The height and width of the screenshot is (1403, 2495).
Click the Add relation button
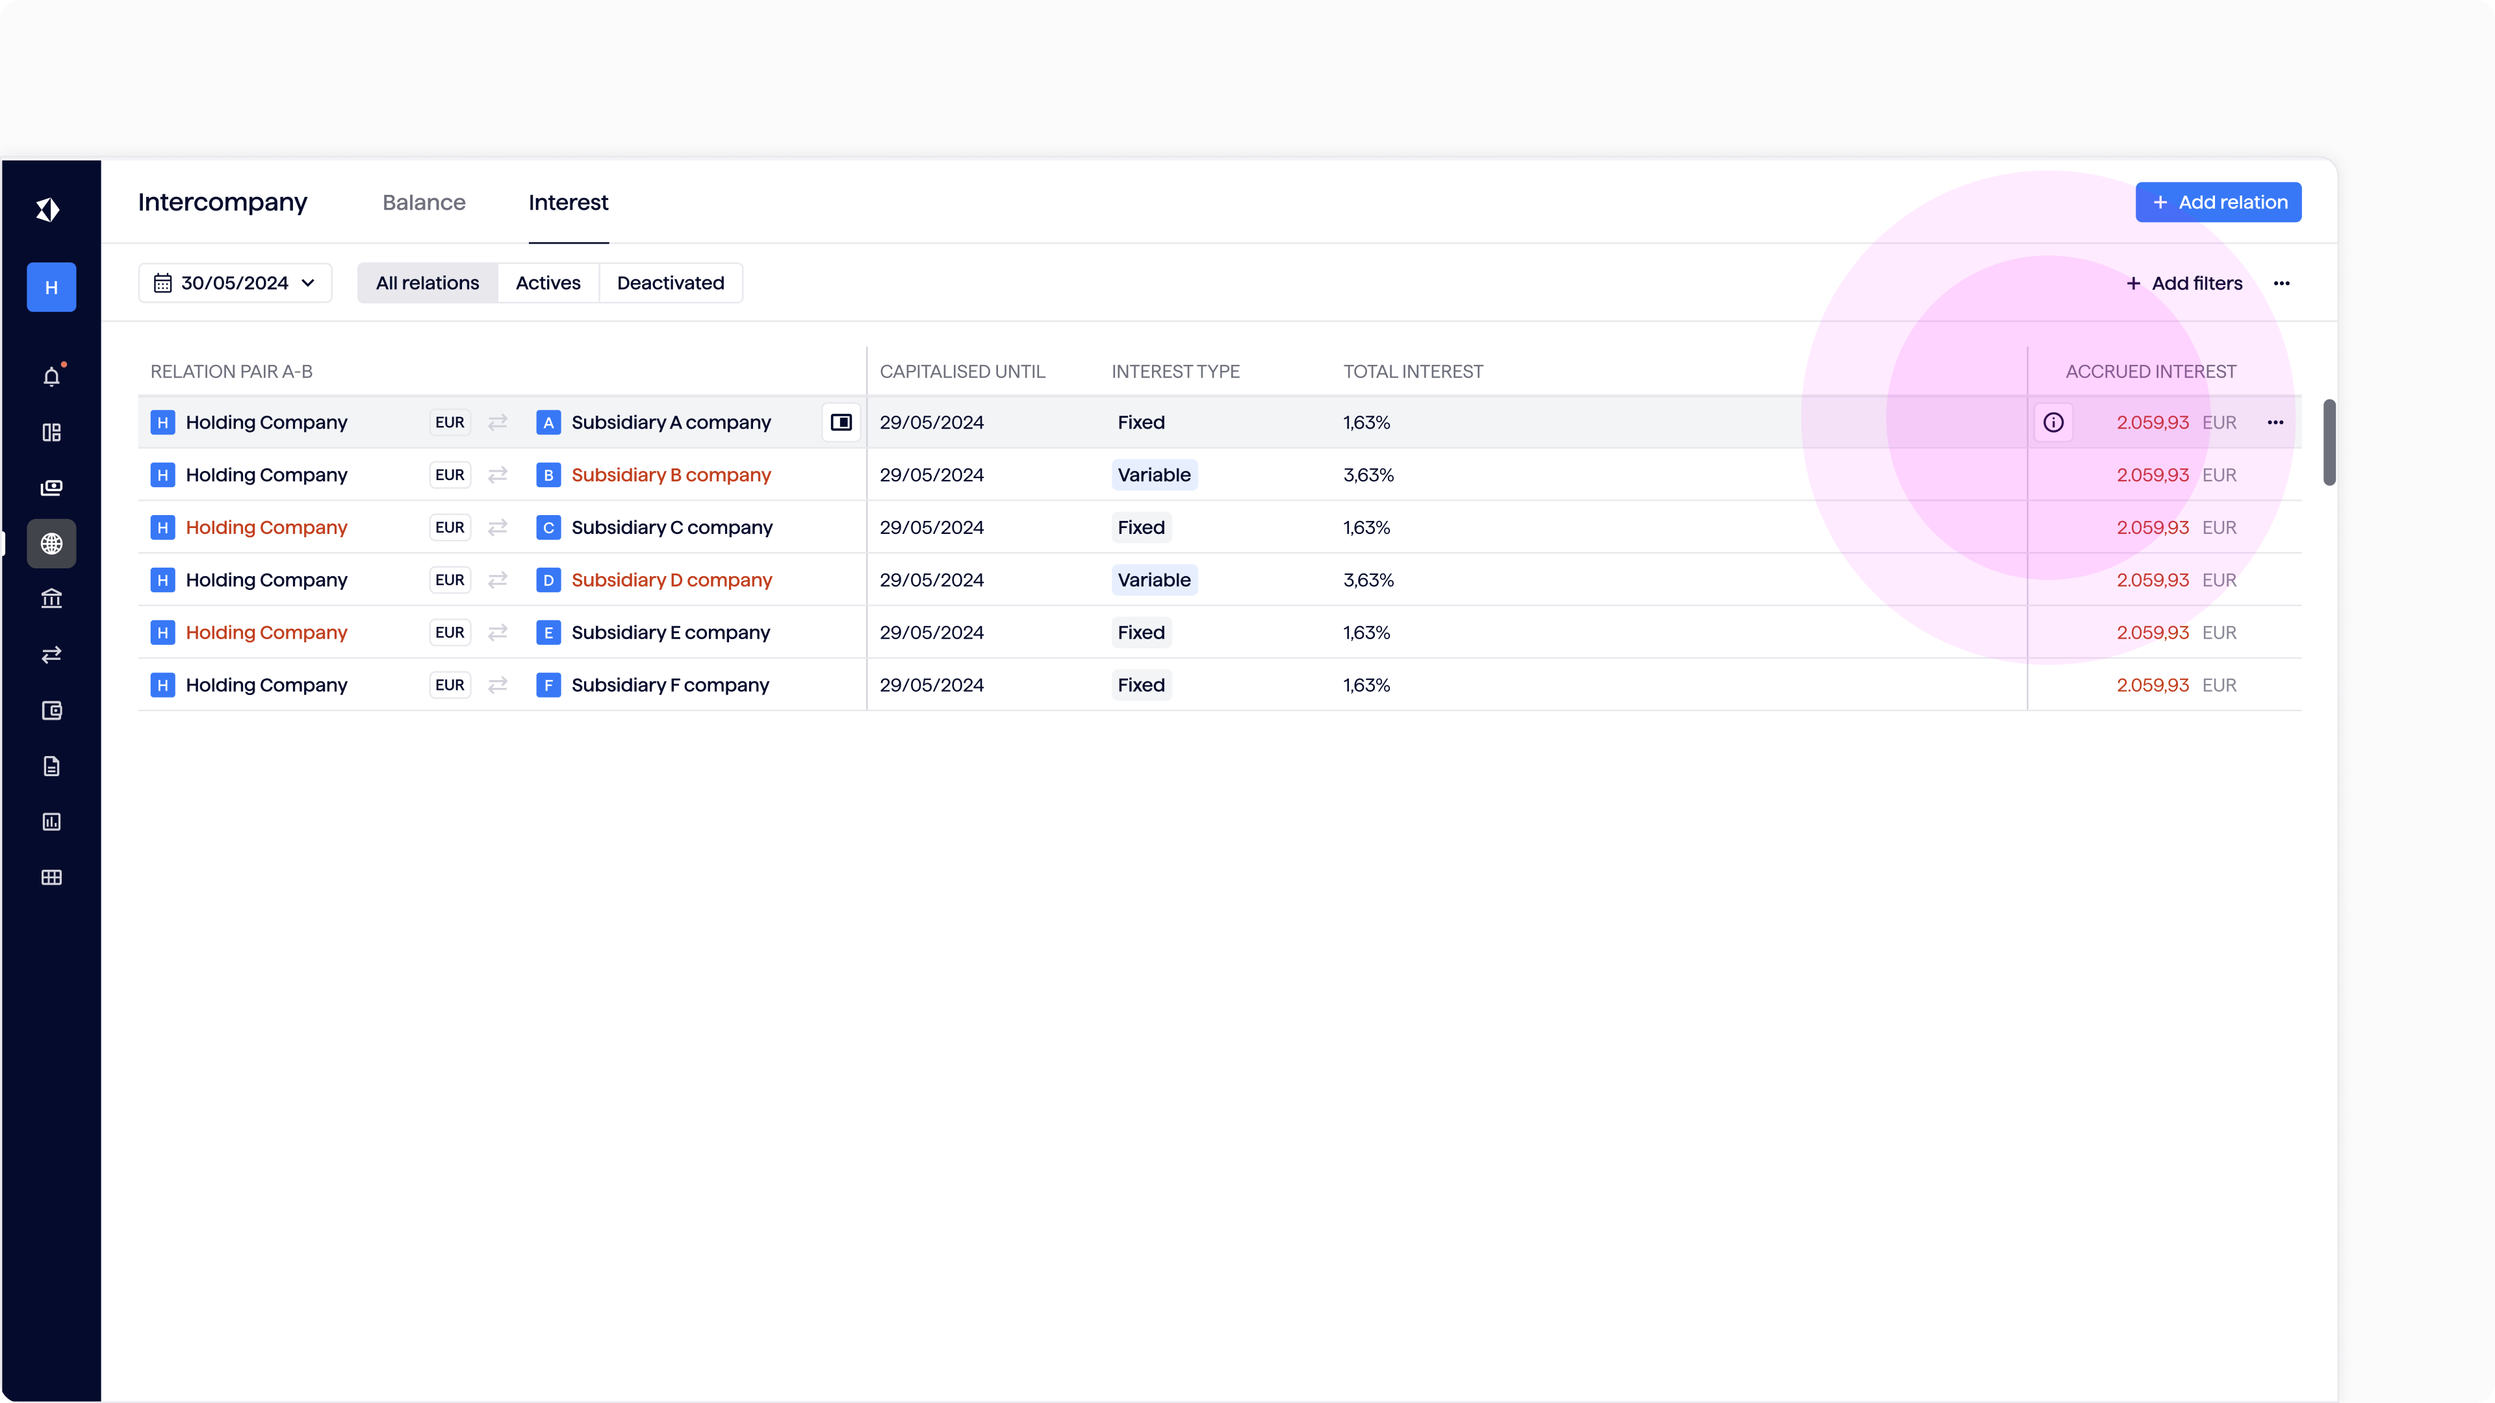pyautogui.click(x=2218, y=203)
